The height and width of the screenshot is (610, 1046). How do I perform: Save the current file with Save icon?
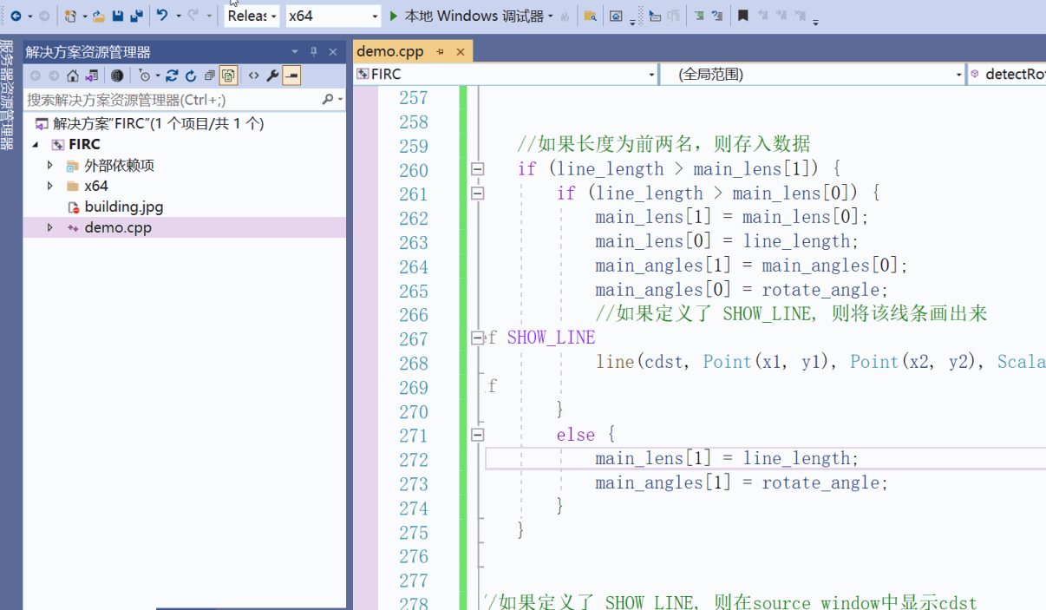coord(118,16)
